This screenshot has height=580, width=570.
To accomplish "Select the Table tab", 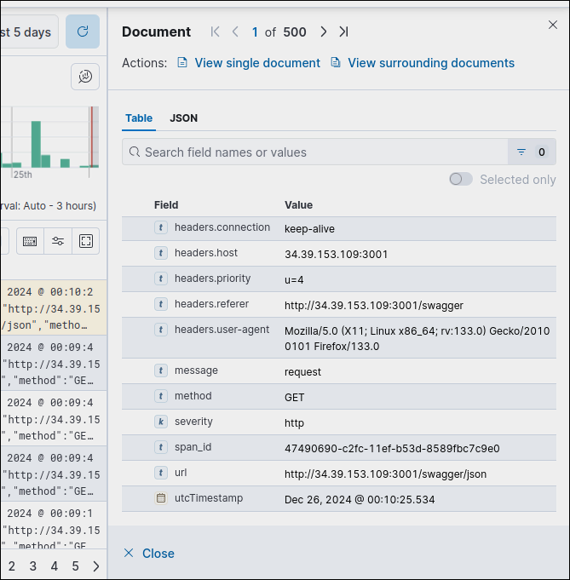I will click(139, 118).
